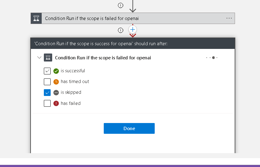This screenshot has height=167, width=260.
Task: Uncheck the 'is successful' checkbox
Action: point(47,71)
